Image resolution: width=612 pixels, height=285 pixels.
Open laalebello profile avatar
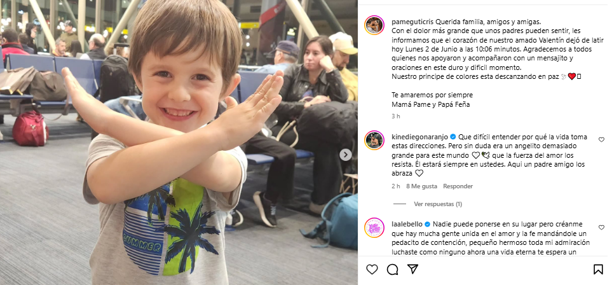(x=374, y=228)
